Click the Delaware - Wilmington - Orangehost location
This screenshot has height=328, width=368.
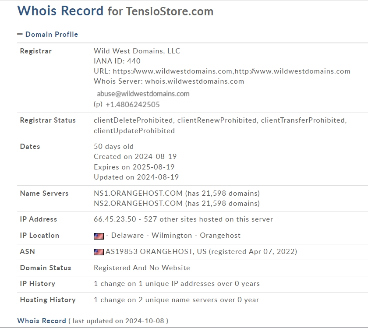(x=176, y=235)
